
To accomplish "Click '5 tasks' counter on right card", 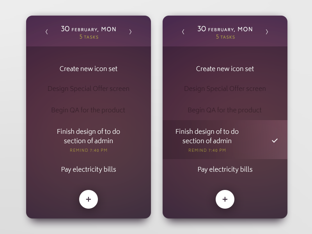I will [x=225, y=37].
